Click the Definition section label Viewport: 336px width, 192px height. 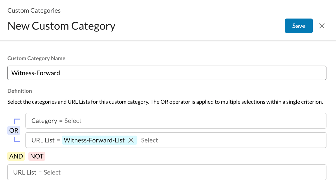click(x=20, y=91)
